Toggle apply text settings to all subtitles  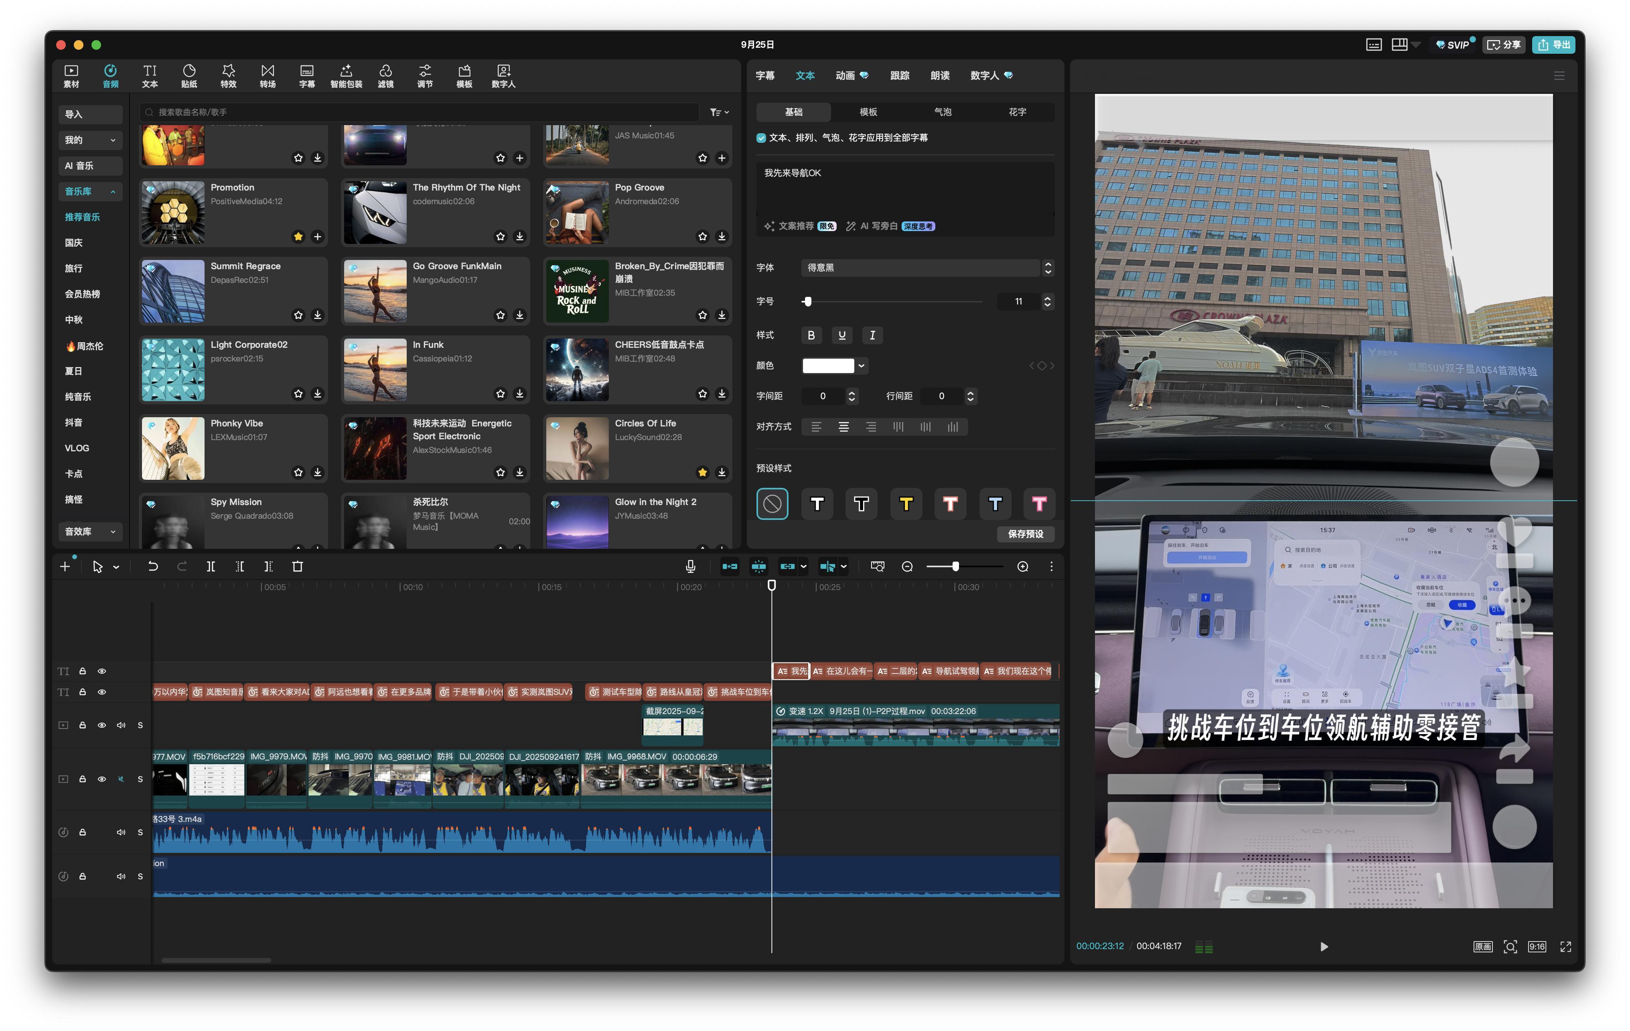click(x=761, y=138)
